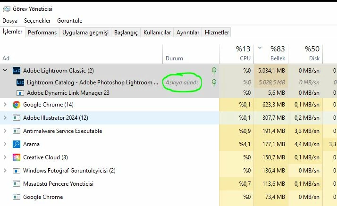Click the Adobe Lightroom Classic Lrc icon
Image resolution: width=337 pixels, height=206 pixels.
[x=17, y=71]
